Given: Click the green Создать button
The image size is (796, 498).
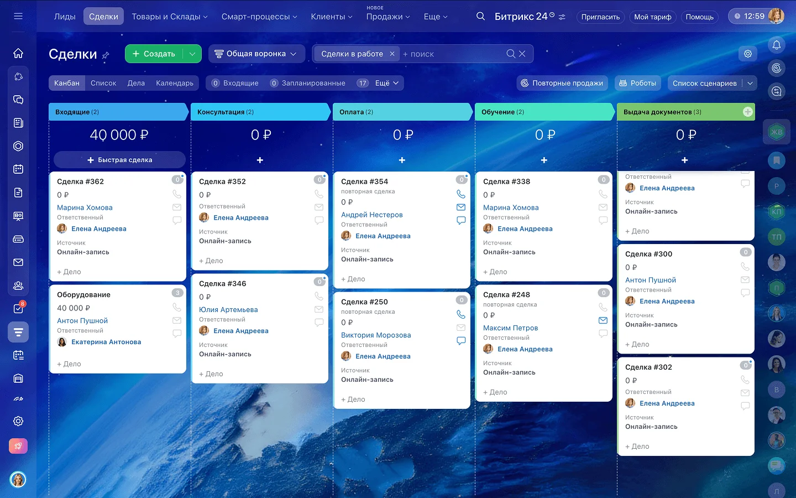Looking at the screenshot, I should (154, 54).
